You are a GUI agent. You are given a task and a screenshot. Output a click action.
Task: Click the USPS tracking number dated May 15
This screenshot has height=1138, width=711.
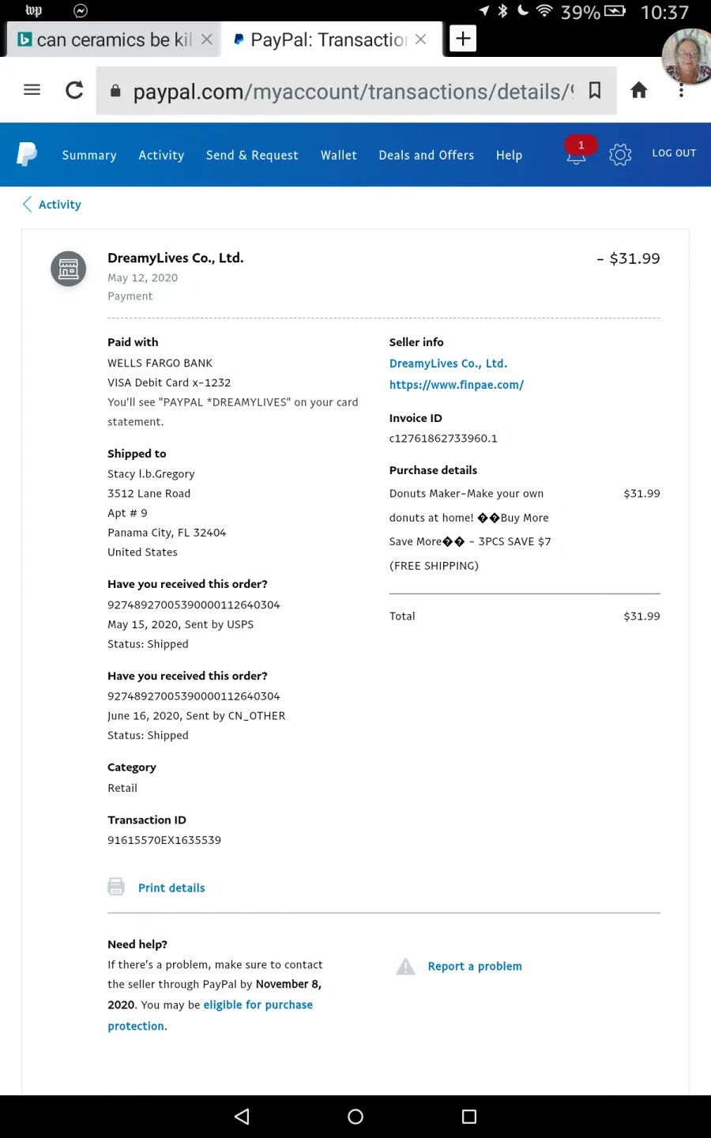(x=194, y=605)
